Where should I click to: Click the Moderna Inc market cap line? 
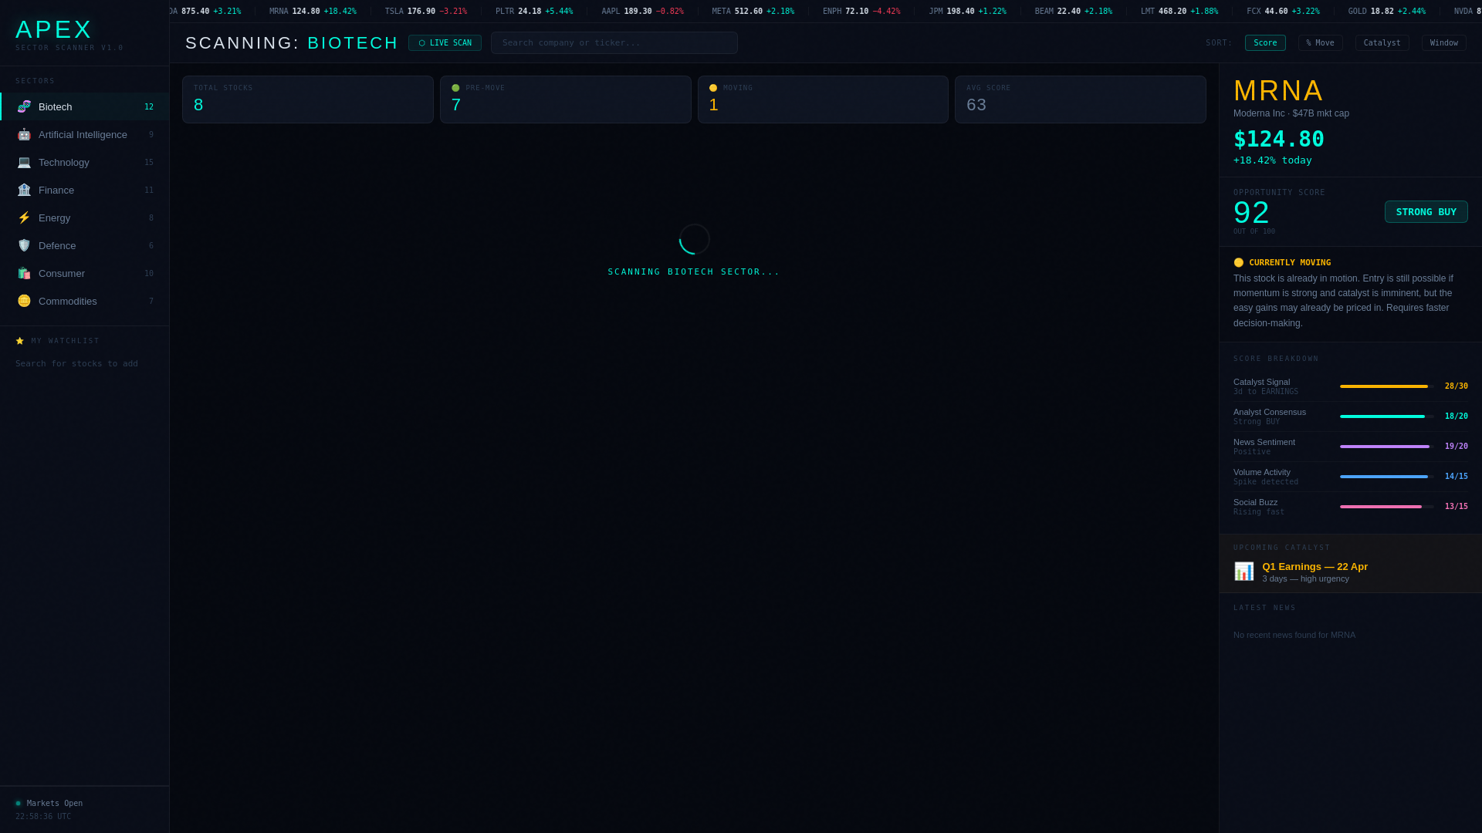coord(1291,114)
